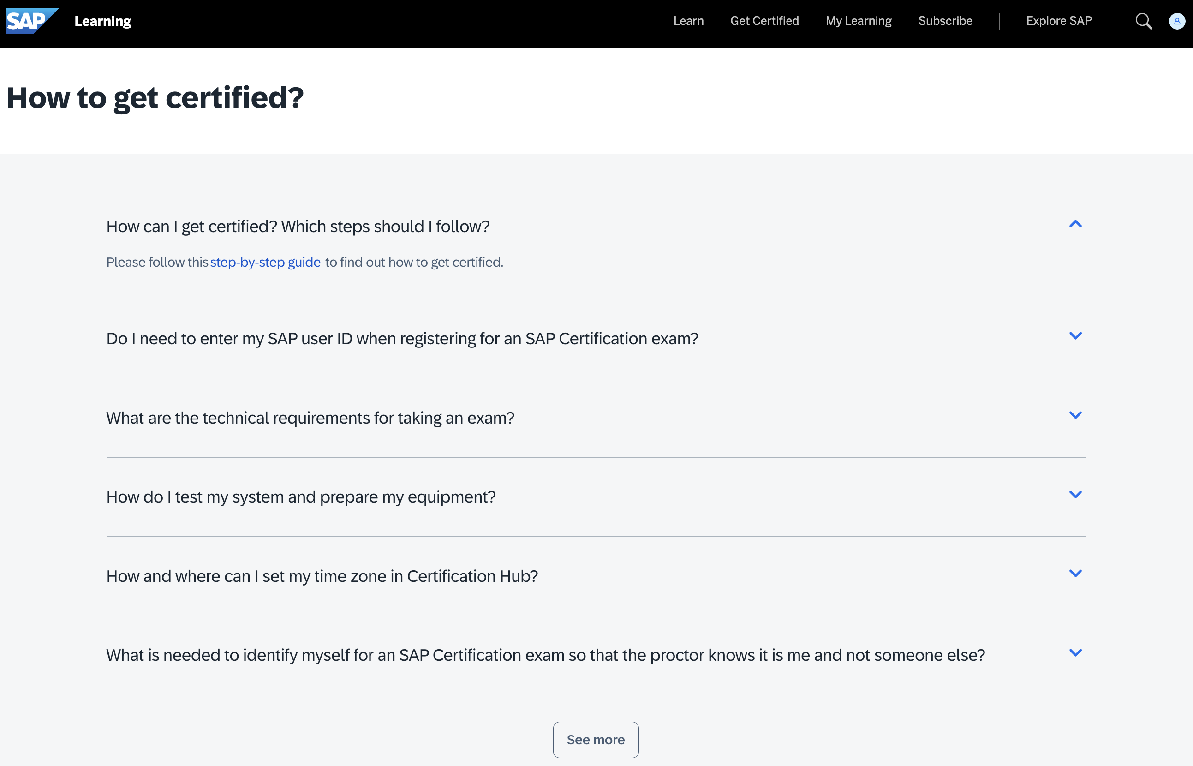The width and height of the screenshot is (1193, 766).
Task: Click 'How do I test my system' question
Action: (x=301, y=497)
